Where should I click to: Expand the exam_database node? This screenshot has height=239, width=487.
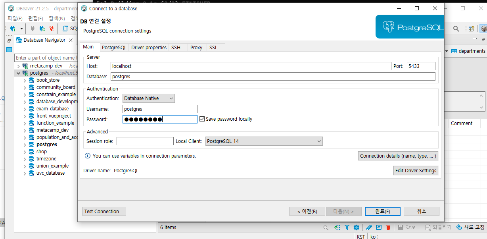pos(25,109)
